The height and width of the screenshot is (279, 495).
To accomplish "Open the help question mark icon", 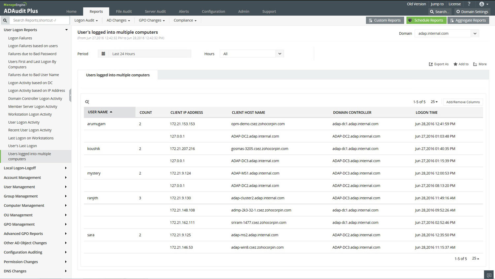I will (469, 4).
